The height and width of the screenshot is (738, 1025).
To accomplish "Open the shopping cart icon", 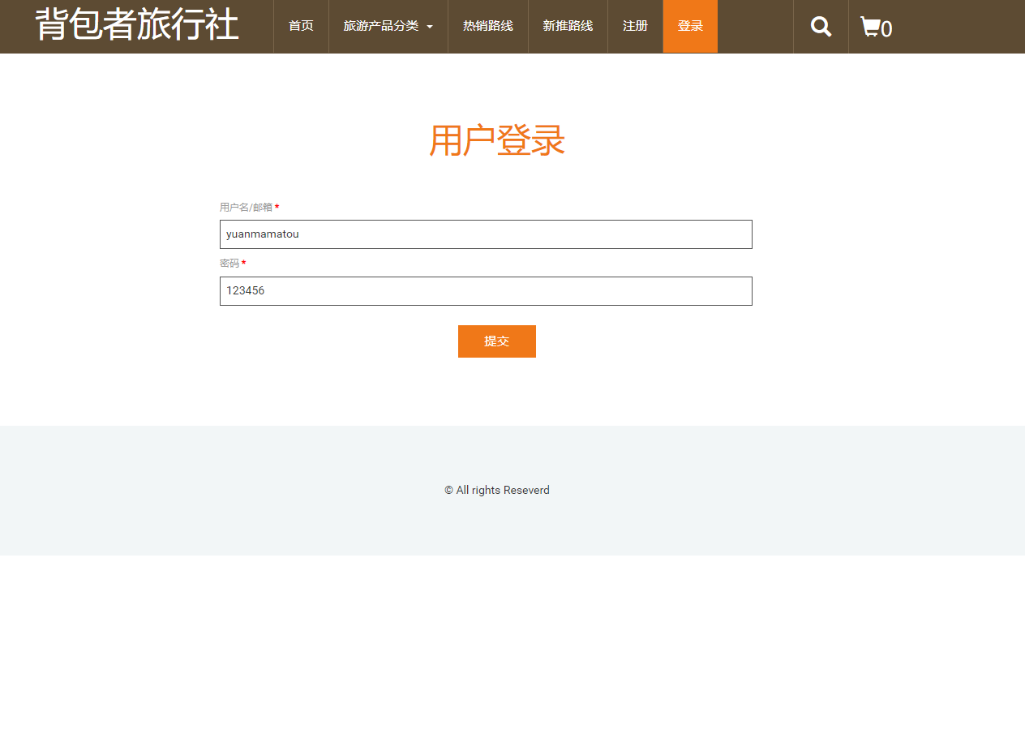I will tap(872, 26).
